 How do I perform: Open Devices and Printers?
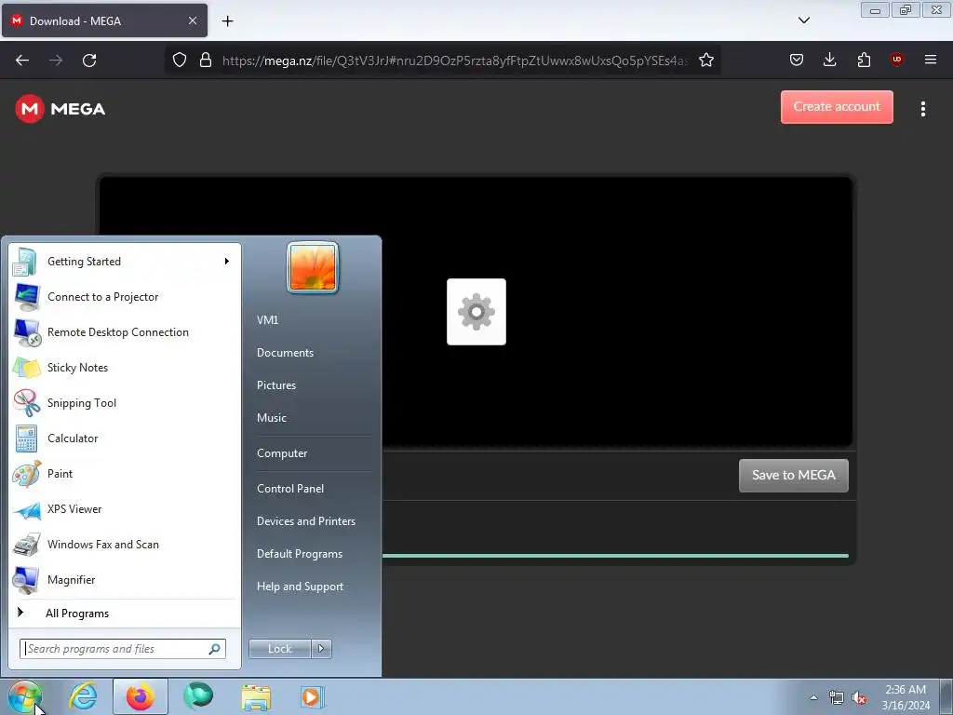tap(305, 521)
